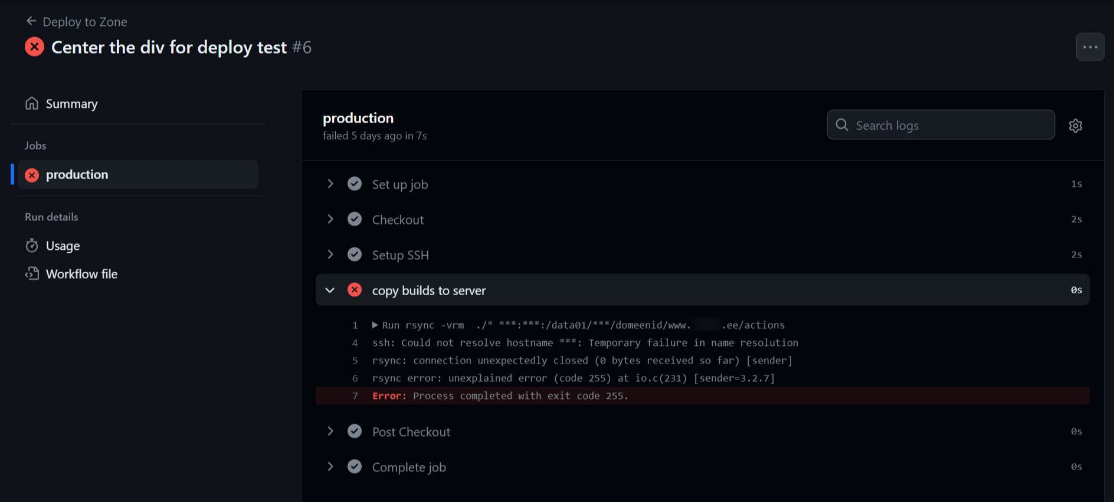Expand the Checkout step
1114x502 pixels.
pyautogui.click(x=330, y=219)
